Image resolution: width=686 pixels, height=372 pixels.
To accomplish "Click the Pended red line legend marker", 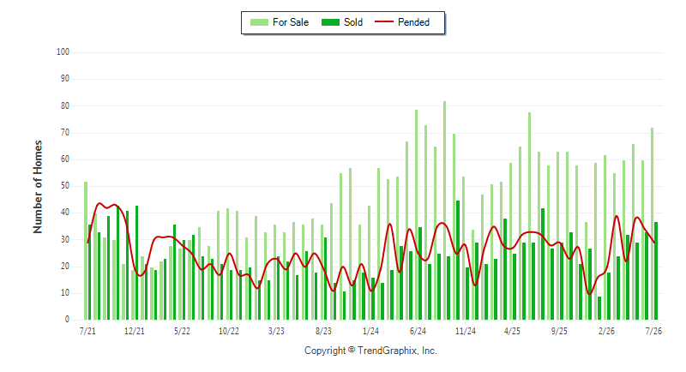I will tap(384, 21).
